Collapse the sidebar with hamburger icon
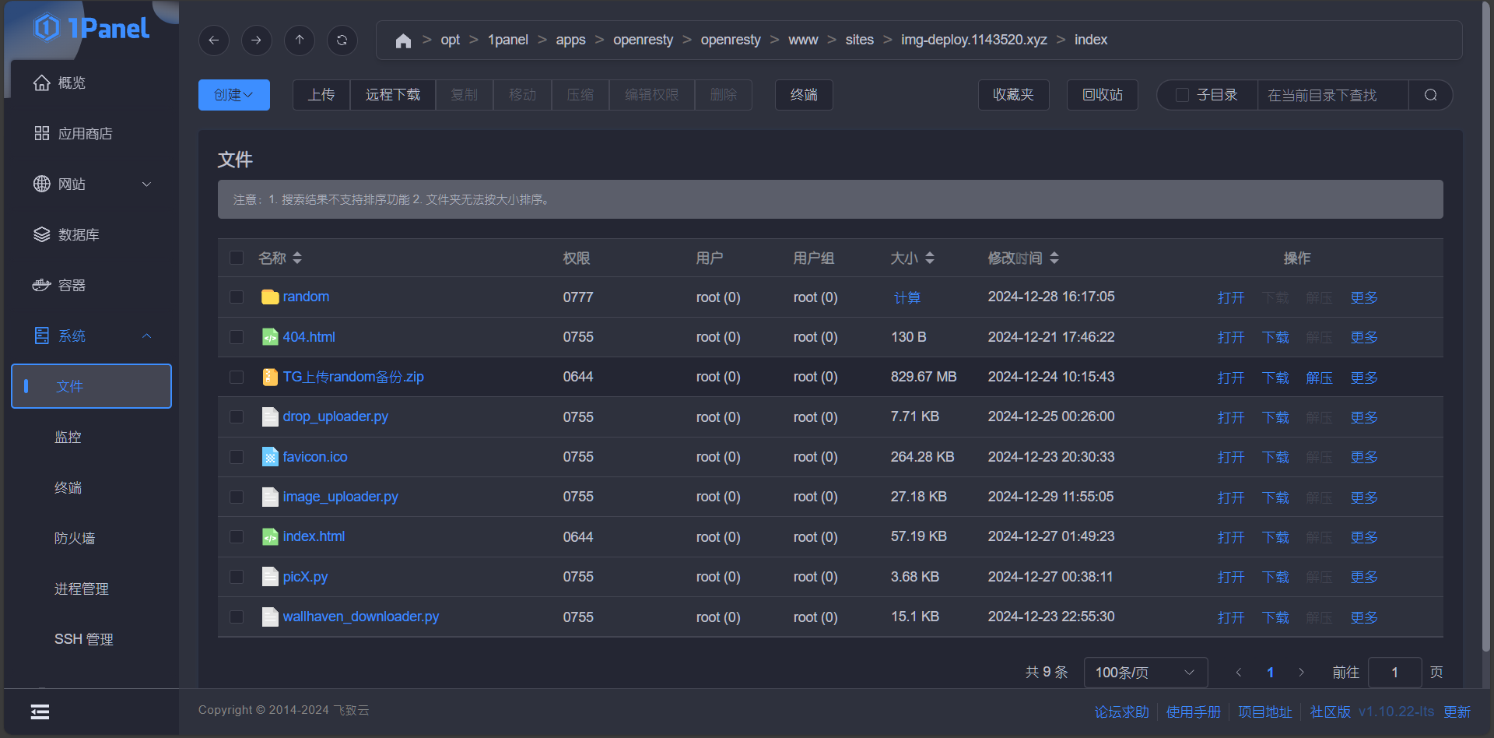This screenshot has height=738, width=1494. (x=40, y=712)
